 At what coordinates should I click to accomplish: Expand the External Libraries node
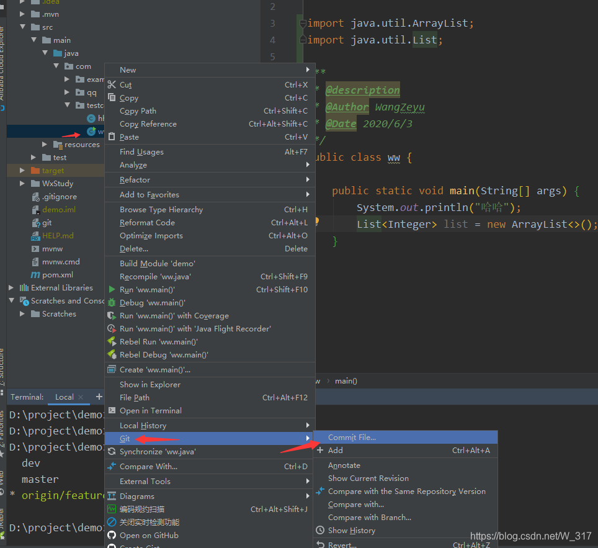[11, 287]
